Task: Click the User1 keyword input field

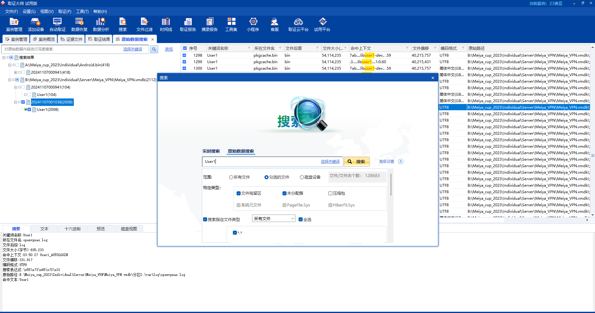Action: [x=260, y=162]
